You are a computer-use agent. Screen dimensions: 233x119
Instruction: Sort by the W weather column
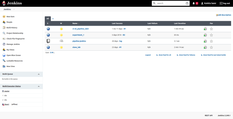click(x=61, y=23)
